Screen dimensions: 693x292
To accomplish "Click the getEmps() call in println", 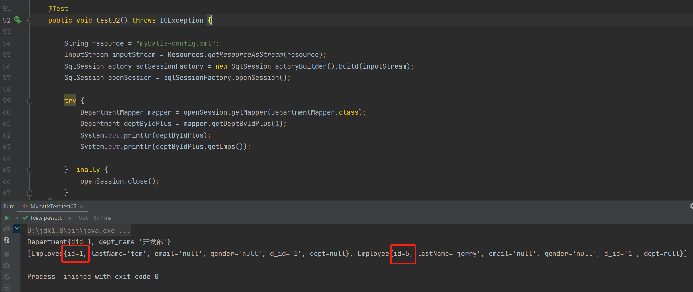I will (x=227, y=147).
